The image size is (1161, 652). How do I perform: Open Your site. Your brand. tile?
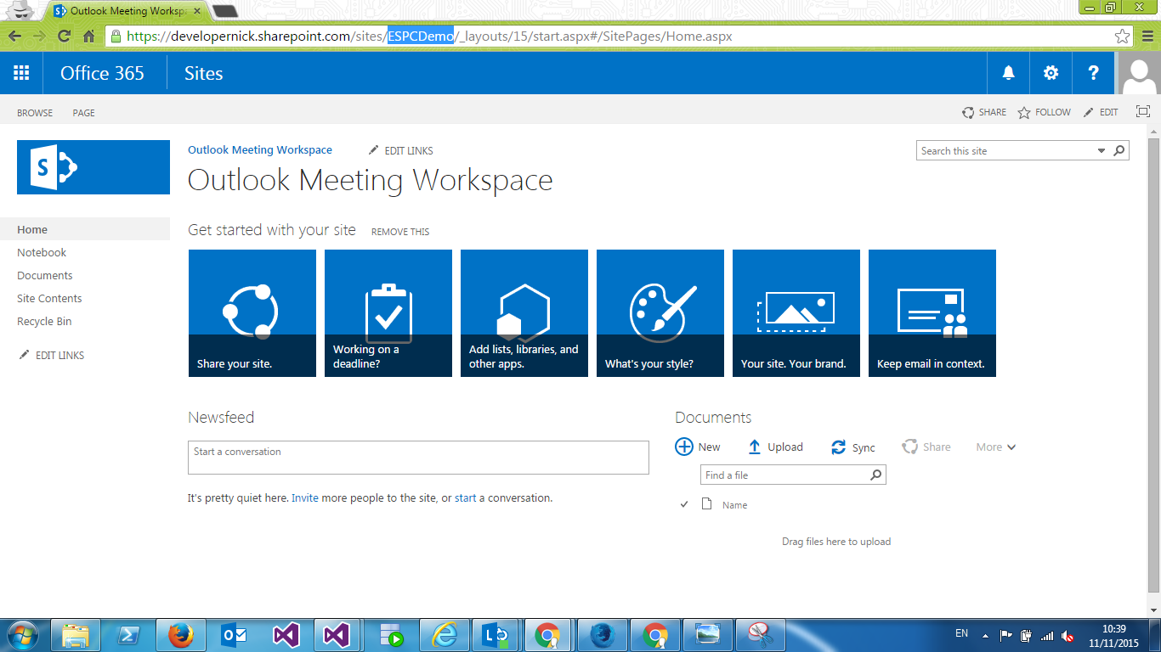click(796, 313)
